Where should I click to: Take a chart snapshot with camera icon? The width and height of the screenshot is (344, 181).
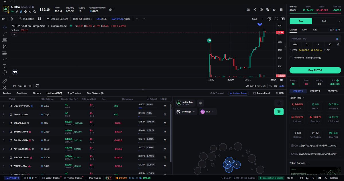pyautogui.click(x=283, y=19)
